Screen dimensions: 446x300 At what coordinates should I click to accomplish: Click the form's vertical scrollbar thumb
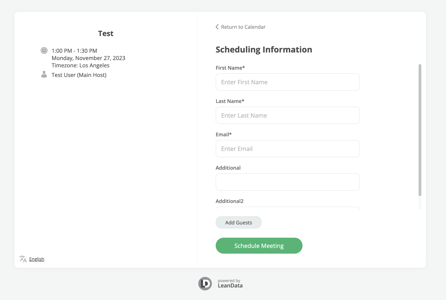click(x=420, y=130)
